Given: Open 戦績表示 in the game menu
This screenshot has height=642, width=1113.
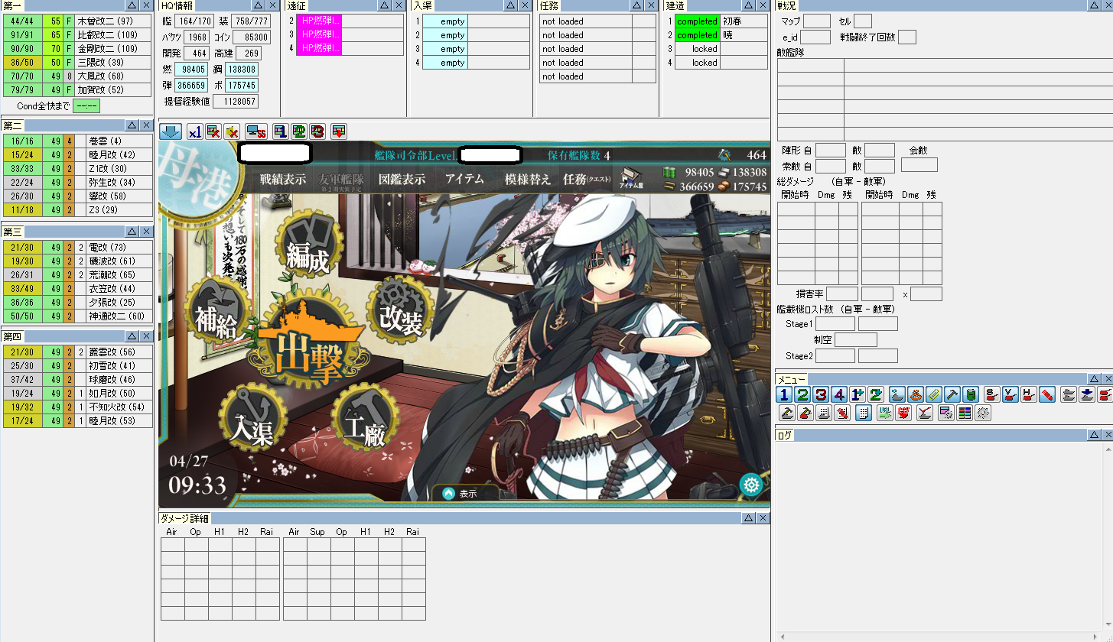Looking at the screenshot, I should point(283,180).
